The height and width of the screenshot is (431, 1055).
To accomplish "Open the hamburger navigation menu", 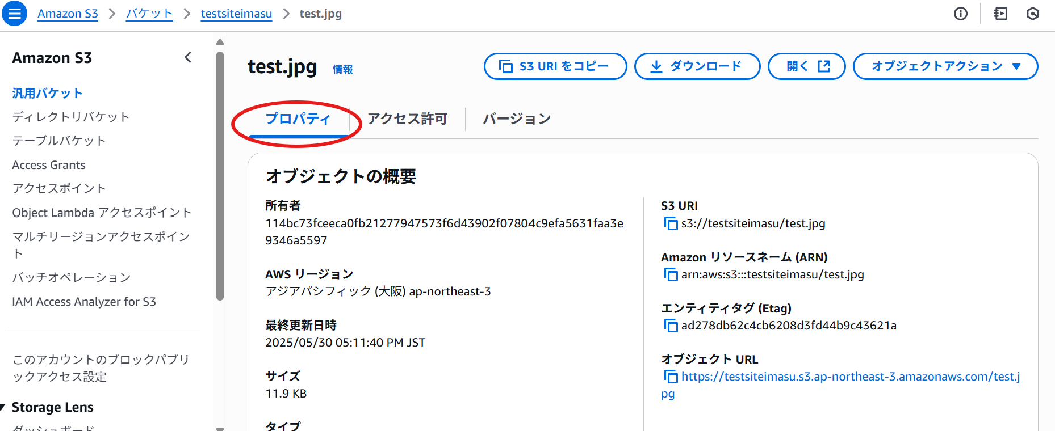I will point(15,14).
